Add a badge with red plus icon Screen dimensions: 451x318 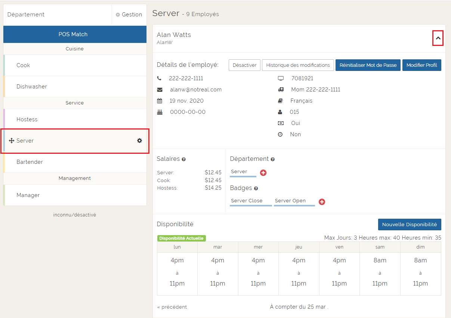(322, 202)
